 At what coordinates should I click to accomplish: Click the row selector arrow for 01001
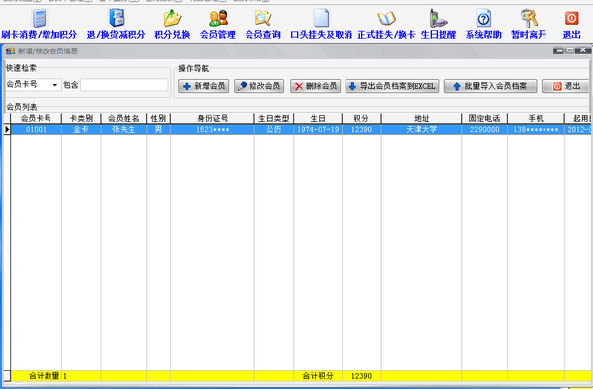point(7,130)
